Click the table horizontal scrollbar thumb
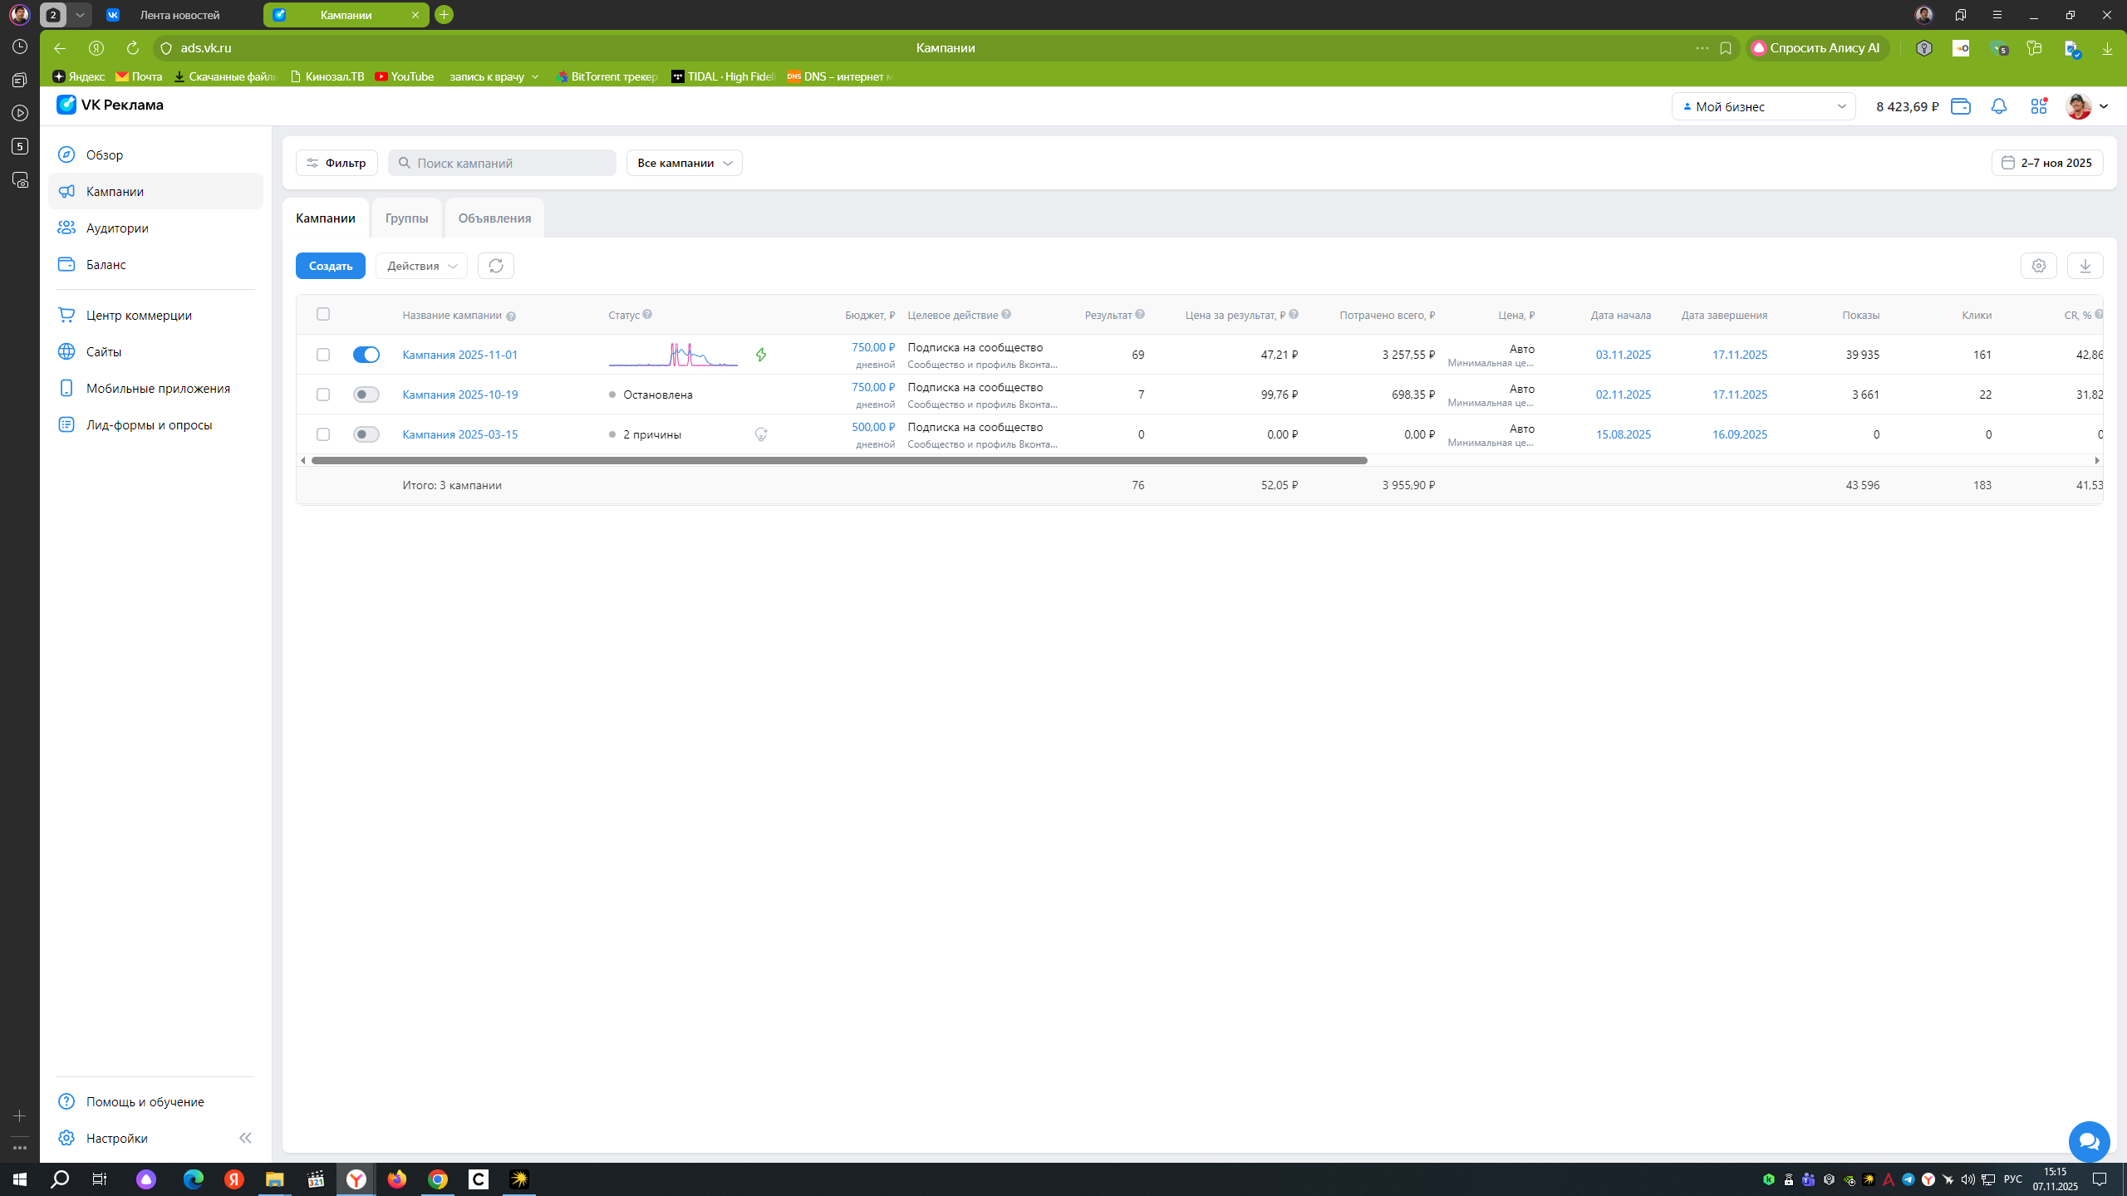This screenshot has height=1196, width=2127. [839, 460]
